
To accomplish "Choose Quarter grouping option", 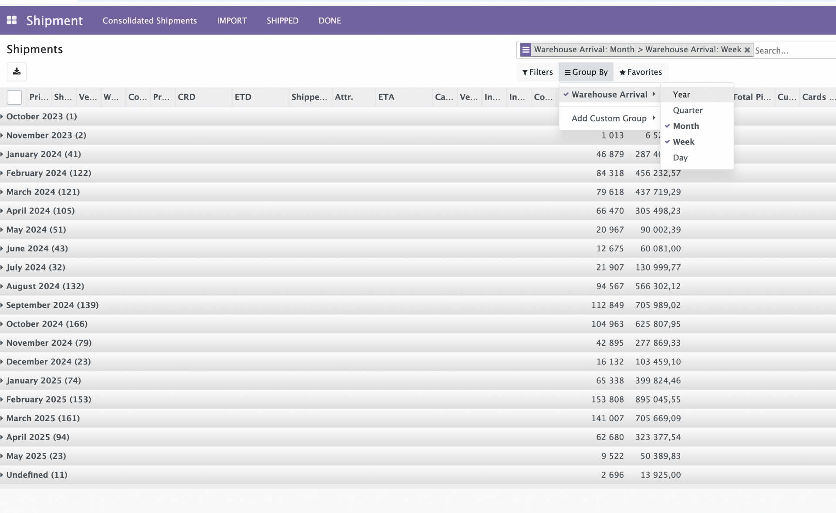I will [x=687, y=111].
